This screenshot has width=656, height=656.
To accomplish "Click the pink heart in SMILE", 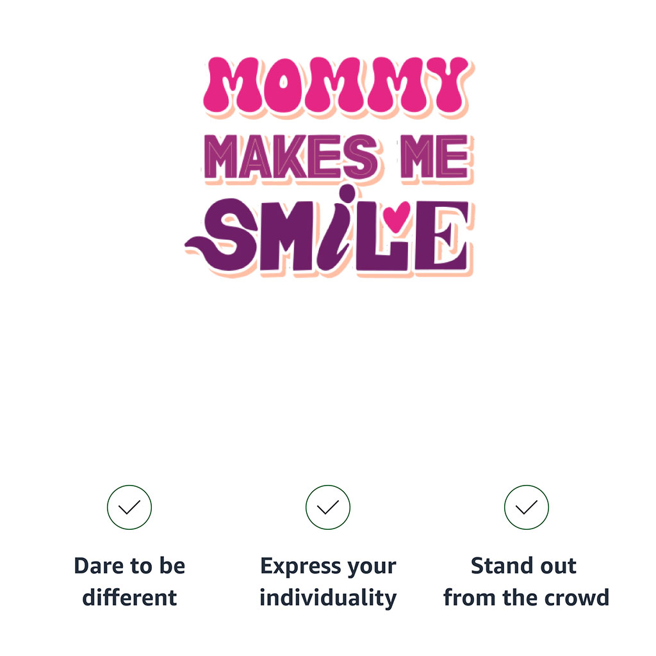I will [397, 217].
